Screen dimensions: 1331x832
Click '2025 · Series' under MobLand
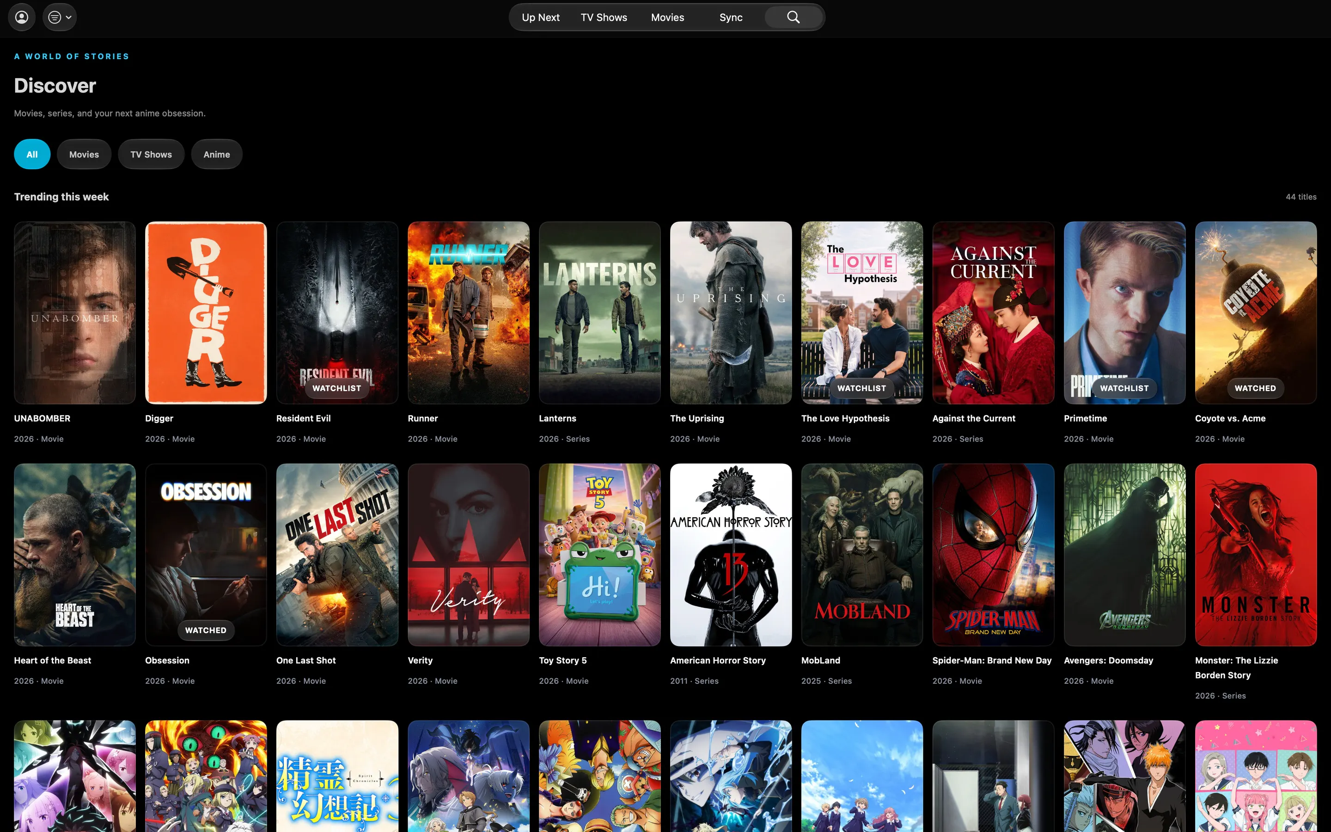coord(826,681)
